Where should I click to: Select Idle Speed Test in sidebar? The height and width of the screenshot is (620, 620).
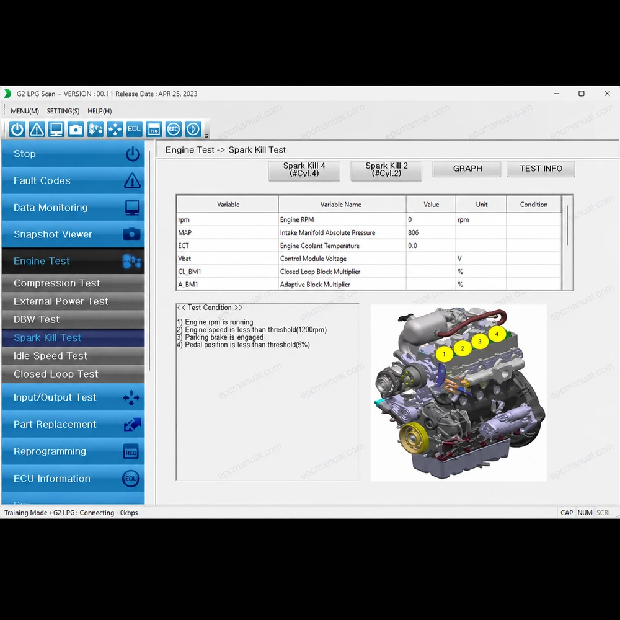[x=73, y=356]
